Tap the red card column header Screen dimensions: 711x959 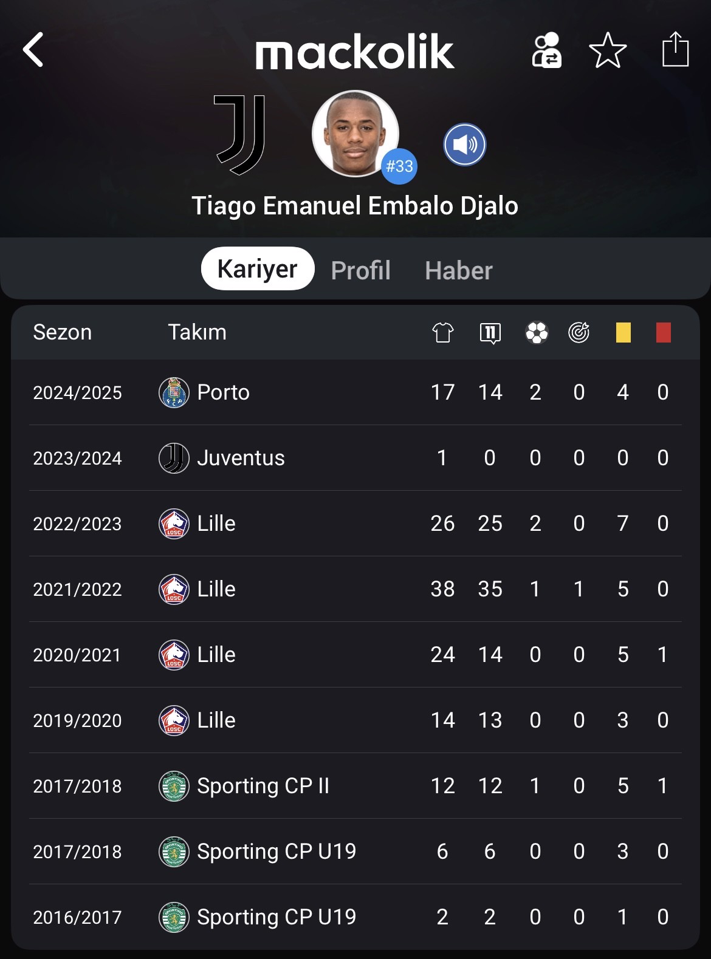(664, 332)
